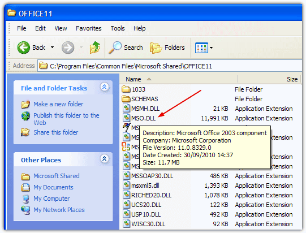Open the Back history dropdown arrow
Image resolution: width=306 pixels, height=233 pixels.
[x=52, y=48]
